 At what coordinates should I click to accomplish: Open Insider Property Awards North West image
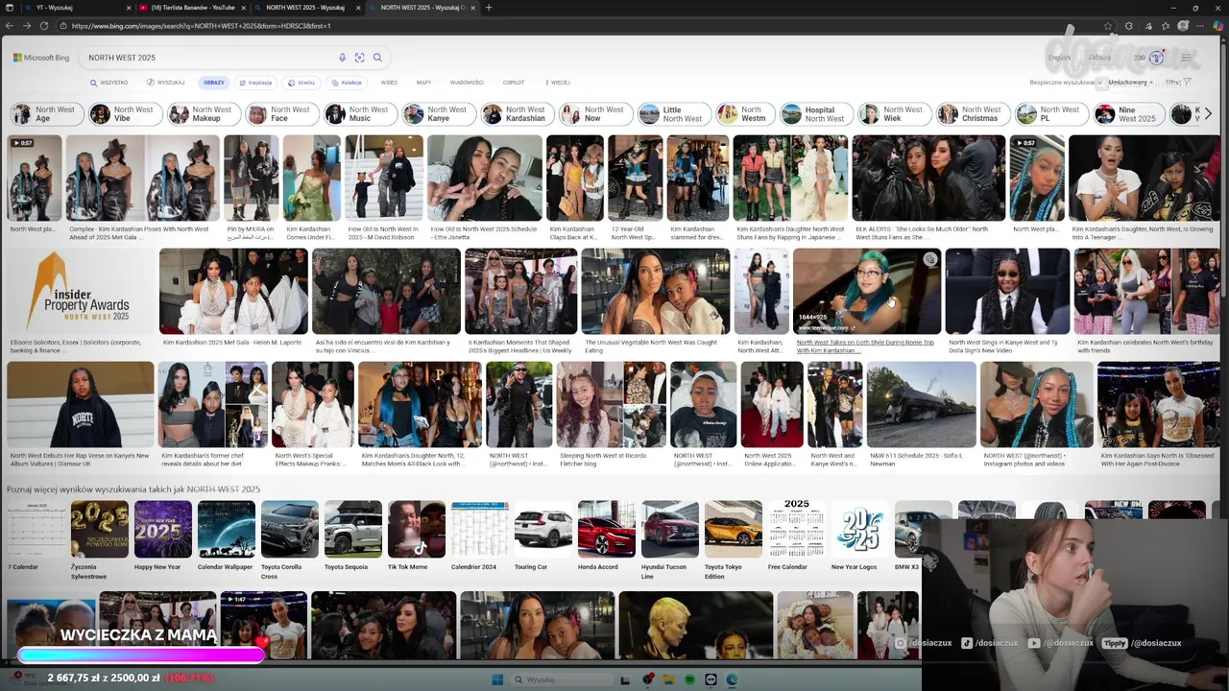[x=79, y=292]
